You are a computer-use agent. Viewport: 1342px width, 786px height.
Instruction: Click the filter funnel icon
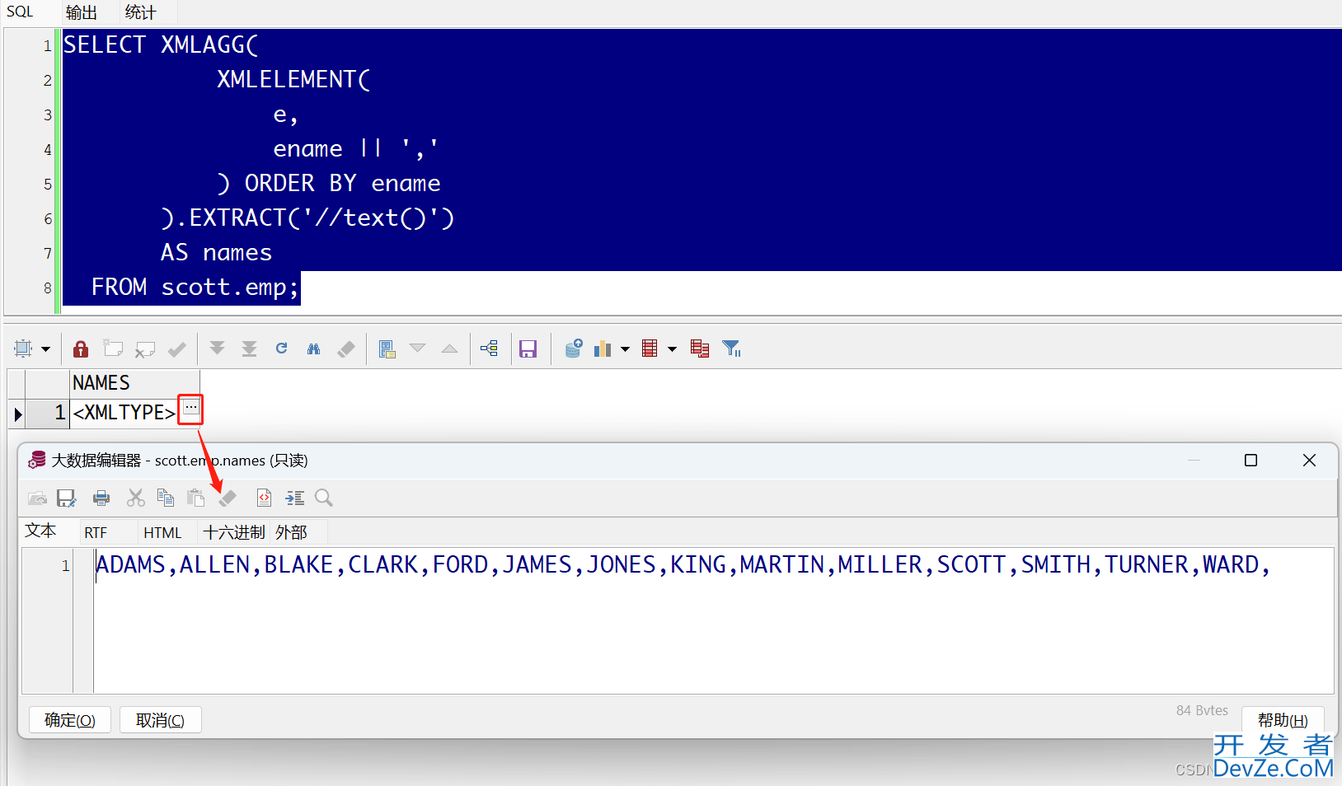point(731,349)
